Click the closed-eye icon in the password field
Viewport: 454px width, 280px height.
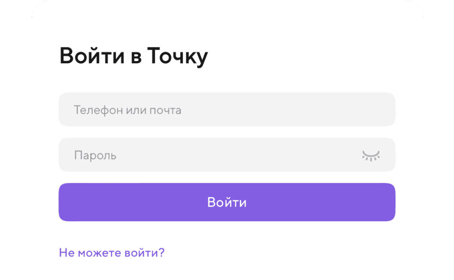[371, 155]
